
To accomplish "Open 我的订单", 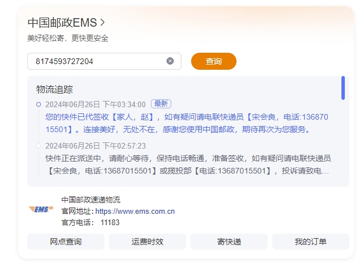I will click(311, 242).
